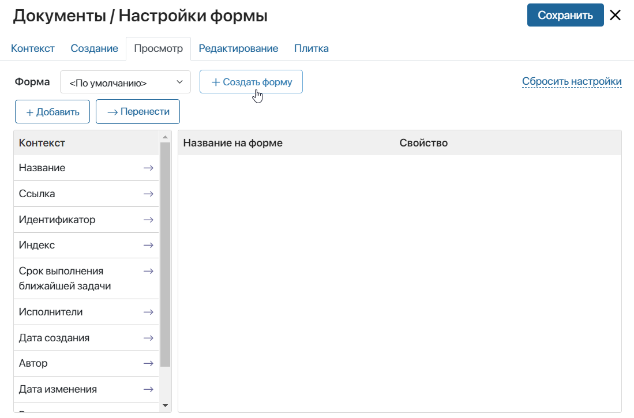The height and width of the screenshot is (418, 634).
Task: Open the Создание tab
Action: coord(94,48)
